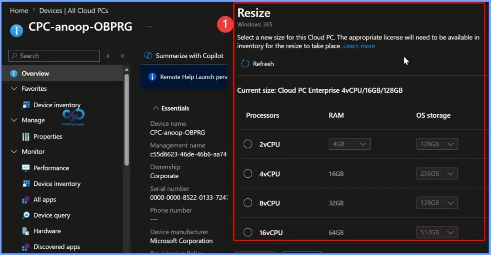491x255 pixels.
Task: Click the management name value c55d6623
Action: 189,154
